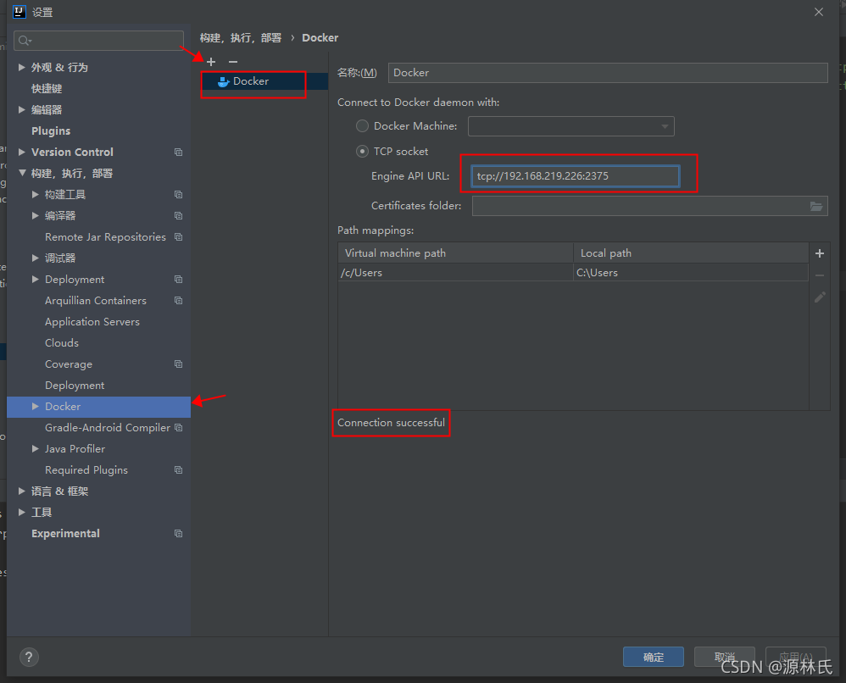Expand Version Control section
This screenshot has height=683, width=846.
click(21, 153)
